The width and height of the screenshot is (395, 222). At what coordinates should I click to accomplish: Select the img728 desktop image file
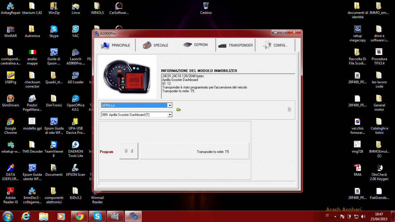coord(357,147)
